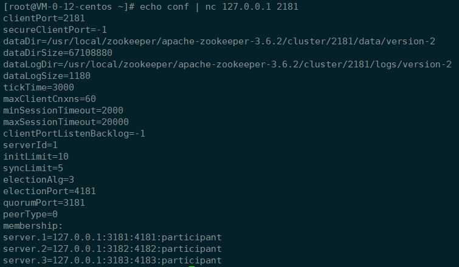Click the dataLogSize=1180 line
Viewport: 459px width, 267px height.
(x=47, y=76)
